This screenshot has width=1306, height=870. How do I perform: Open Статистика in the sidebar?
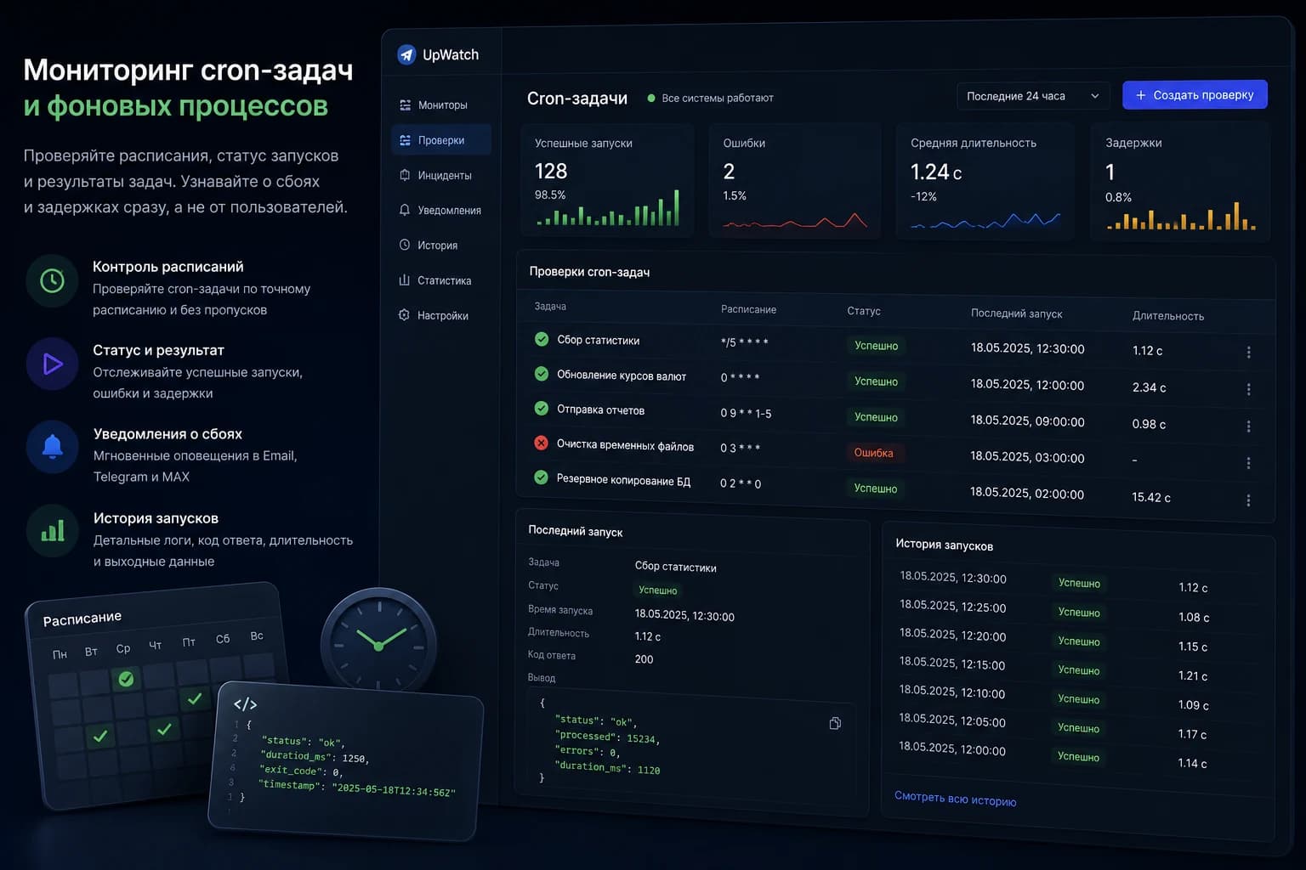(x=441, y=280)
